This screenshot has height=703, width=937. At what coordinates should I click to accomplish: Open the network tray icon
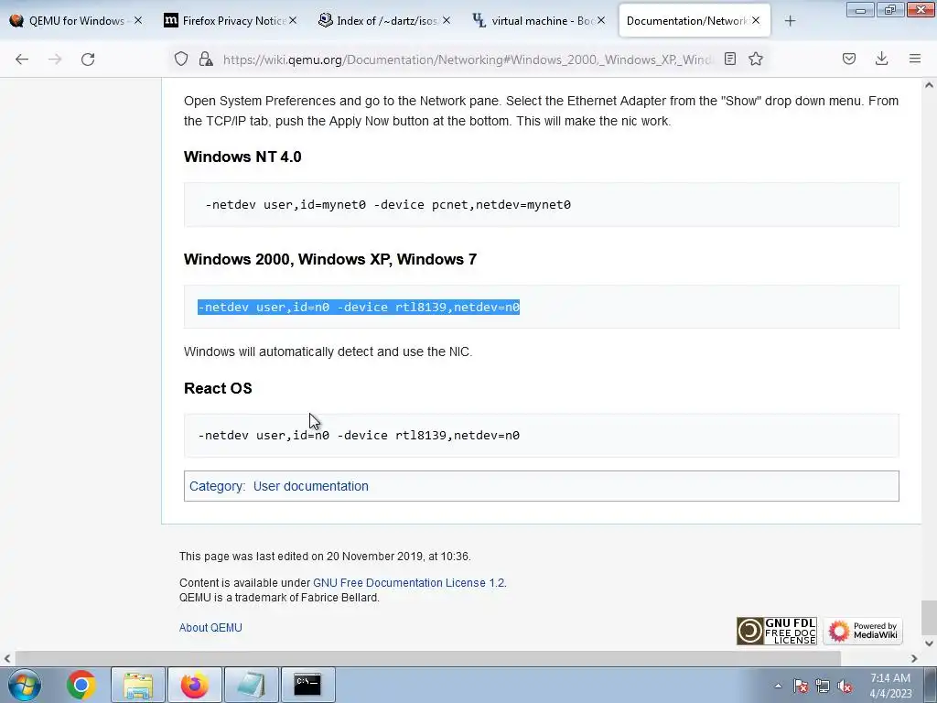coord(823,687)
